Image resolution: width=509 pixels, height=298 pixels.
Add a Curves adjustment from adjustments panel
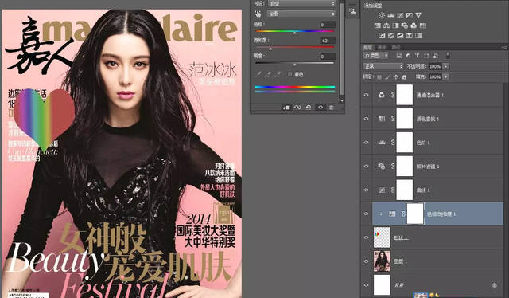tap(400, 15)
